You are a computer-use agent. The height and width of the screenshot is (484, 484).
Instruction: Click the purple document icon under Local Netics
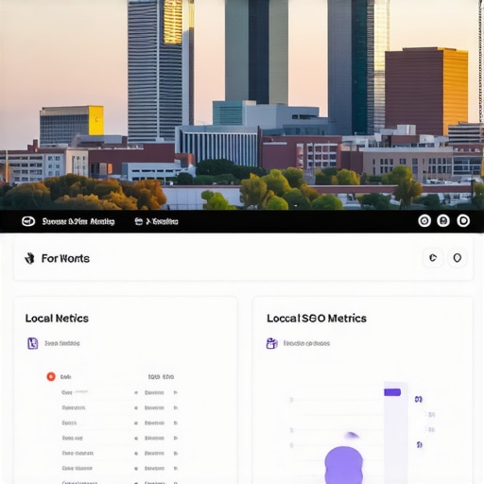(33, 343)
